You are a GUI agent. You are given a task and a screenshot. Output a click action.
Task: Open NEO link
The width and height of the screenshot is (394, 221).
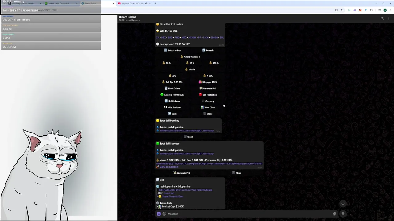click(184, 37)
